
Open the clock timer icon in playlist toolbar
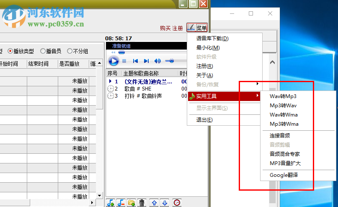pyautogui.click(x=177, y=203)
